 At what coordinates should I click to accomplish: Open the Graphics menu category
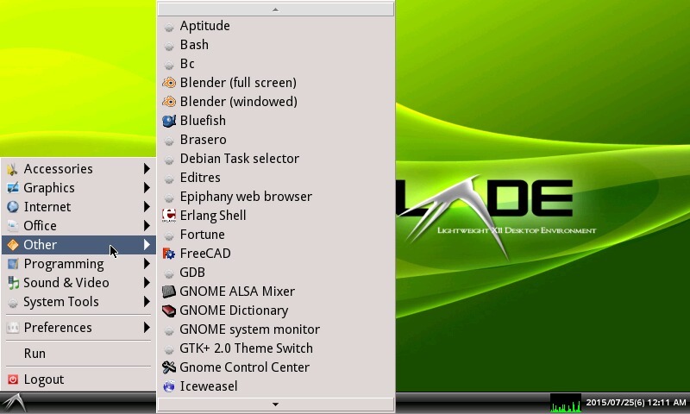click(78, 188)
